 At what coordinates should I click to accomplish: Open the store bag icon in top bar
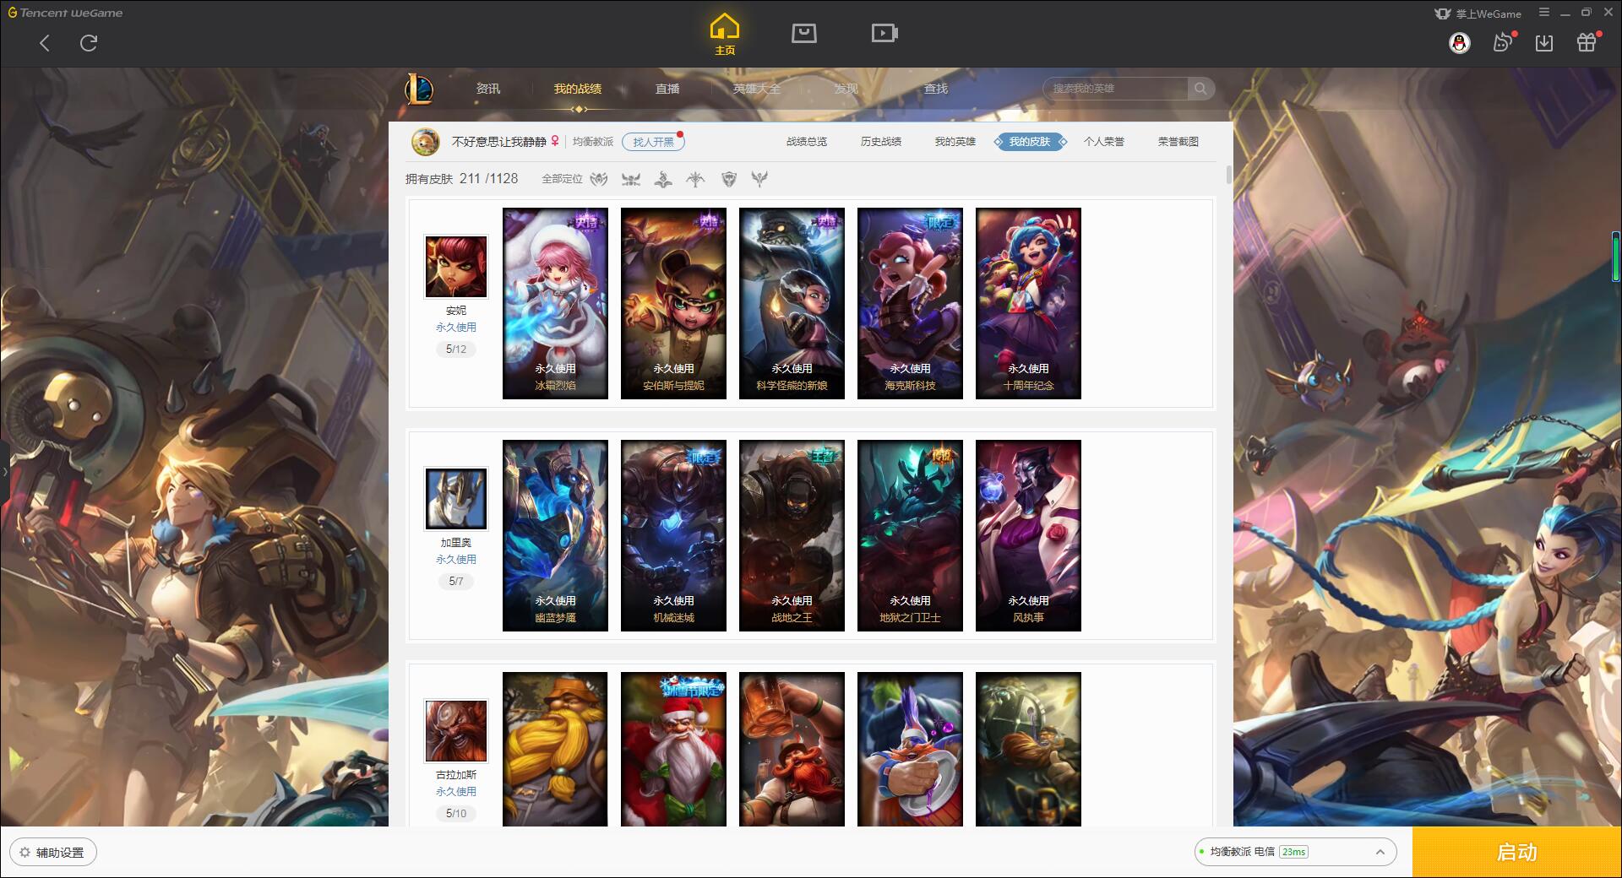tap(803, 33)
